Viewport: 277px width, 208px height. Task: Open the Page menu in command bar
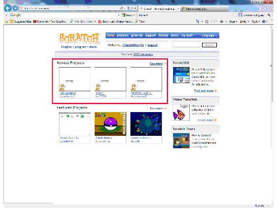coord(233,21)
